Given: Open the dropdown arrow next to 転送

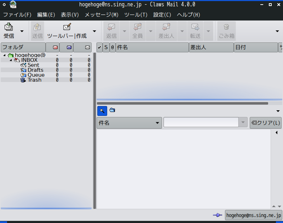Looking at the screenshot, I should (208, 31).
